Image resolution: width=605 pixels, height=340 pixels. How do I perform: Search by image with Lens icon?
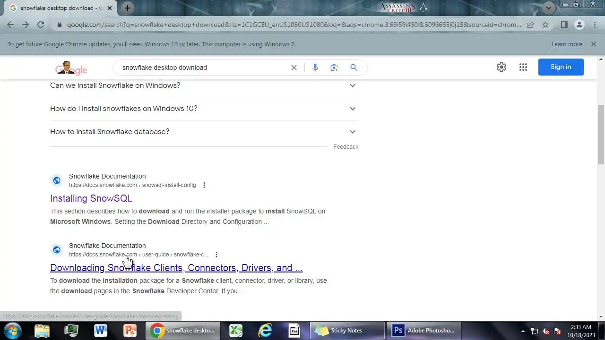coord(334,68)
